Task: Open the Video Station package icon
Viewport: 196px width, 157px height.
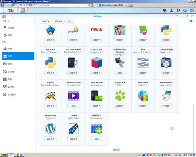Action: (x=73, y=96)
